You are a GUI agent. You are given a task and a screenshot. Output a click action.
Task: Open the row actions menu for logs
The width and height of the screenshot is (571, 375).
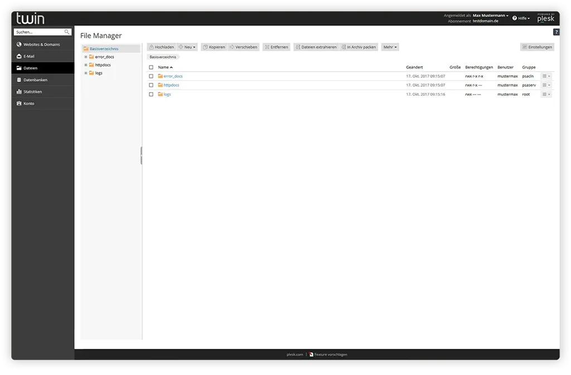(545, 94)
